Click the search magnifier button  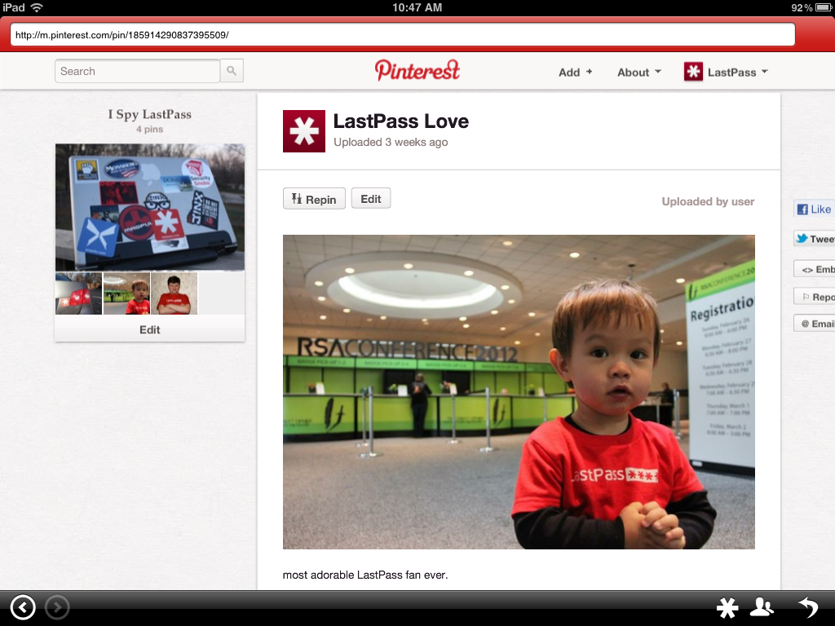232,71
